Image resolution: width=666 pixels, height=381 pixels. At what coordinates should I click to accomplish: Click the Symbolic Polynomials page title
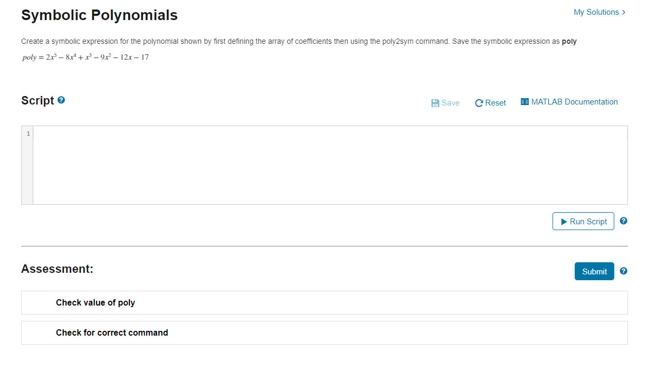click(99, 15)
